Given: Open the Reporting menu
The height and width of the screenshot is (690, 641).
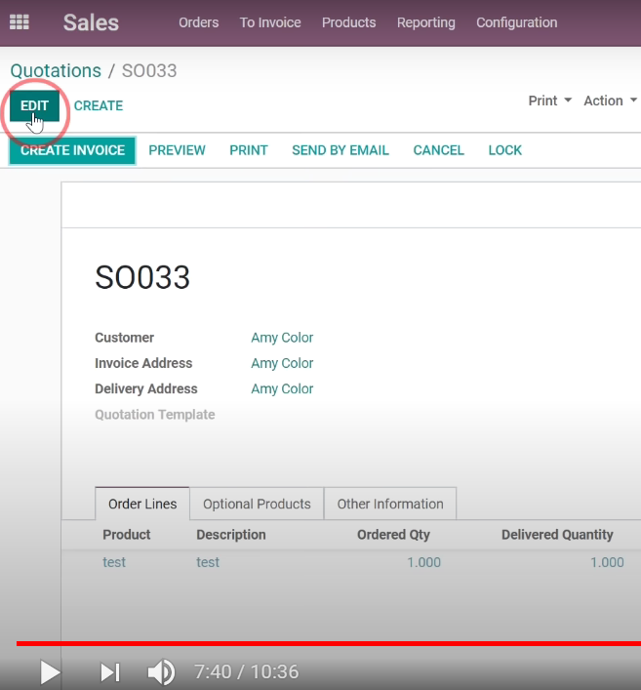Looking at the screenshot, I should (x=425, y=22).
